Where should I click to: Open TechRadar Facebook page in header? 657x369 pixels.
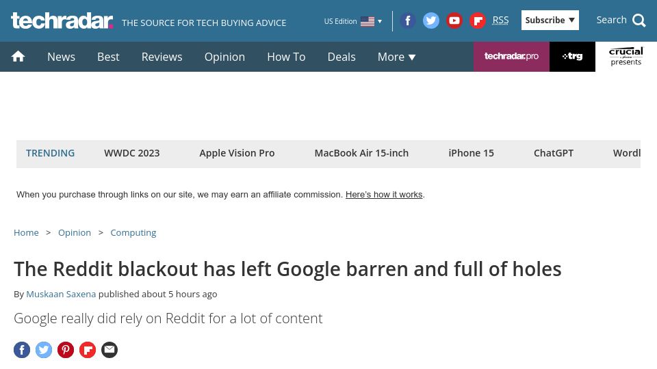407,20
